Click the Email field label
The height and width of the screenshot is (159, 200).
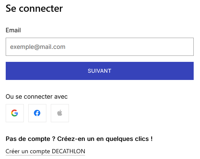pos(13,30)
